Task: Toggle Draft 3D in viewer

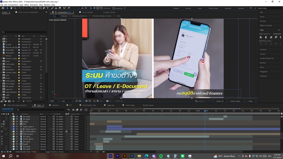Action: (x=200, y=101)
